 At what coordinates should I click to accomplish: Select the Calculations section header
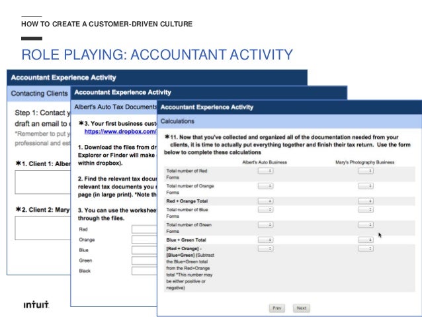click(289, 121)
